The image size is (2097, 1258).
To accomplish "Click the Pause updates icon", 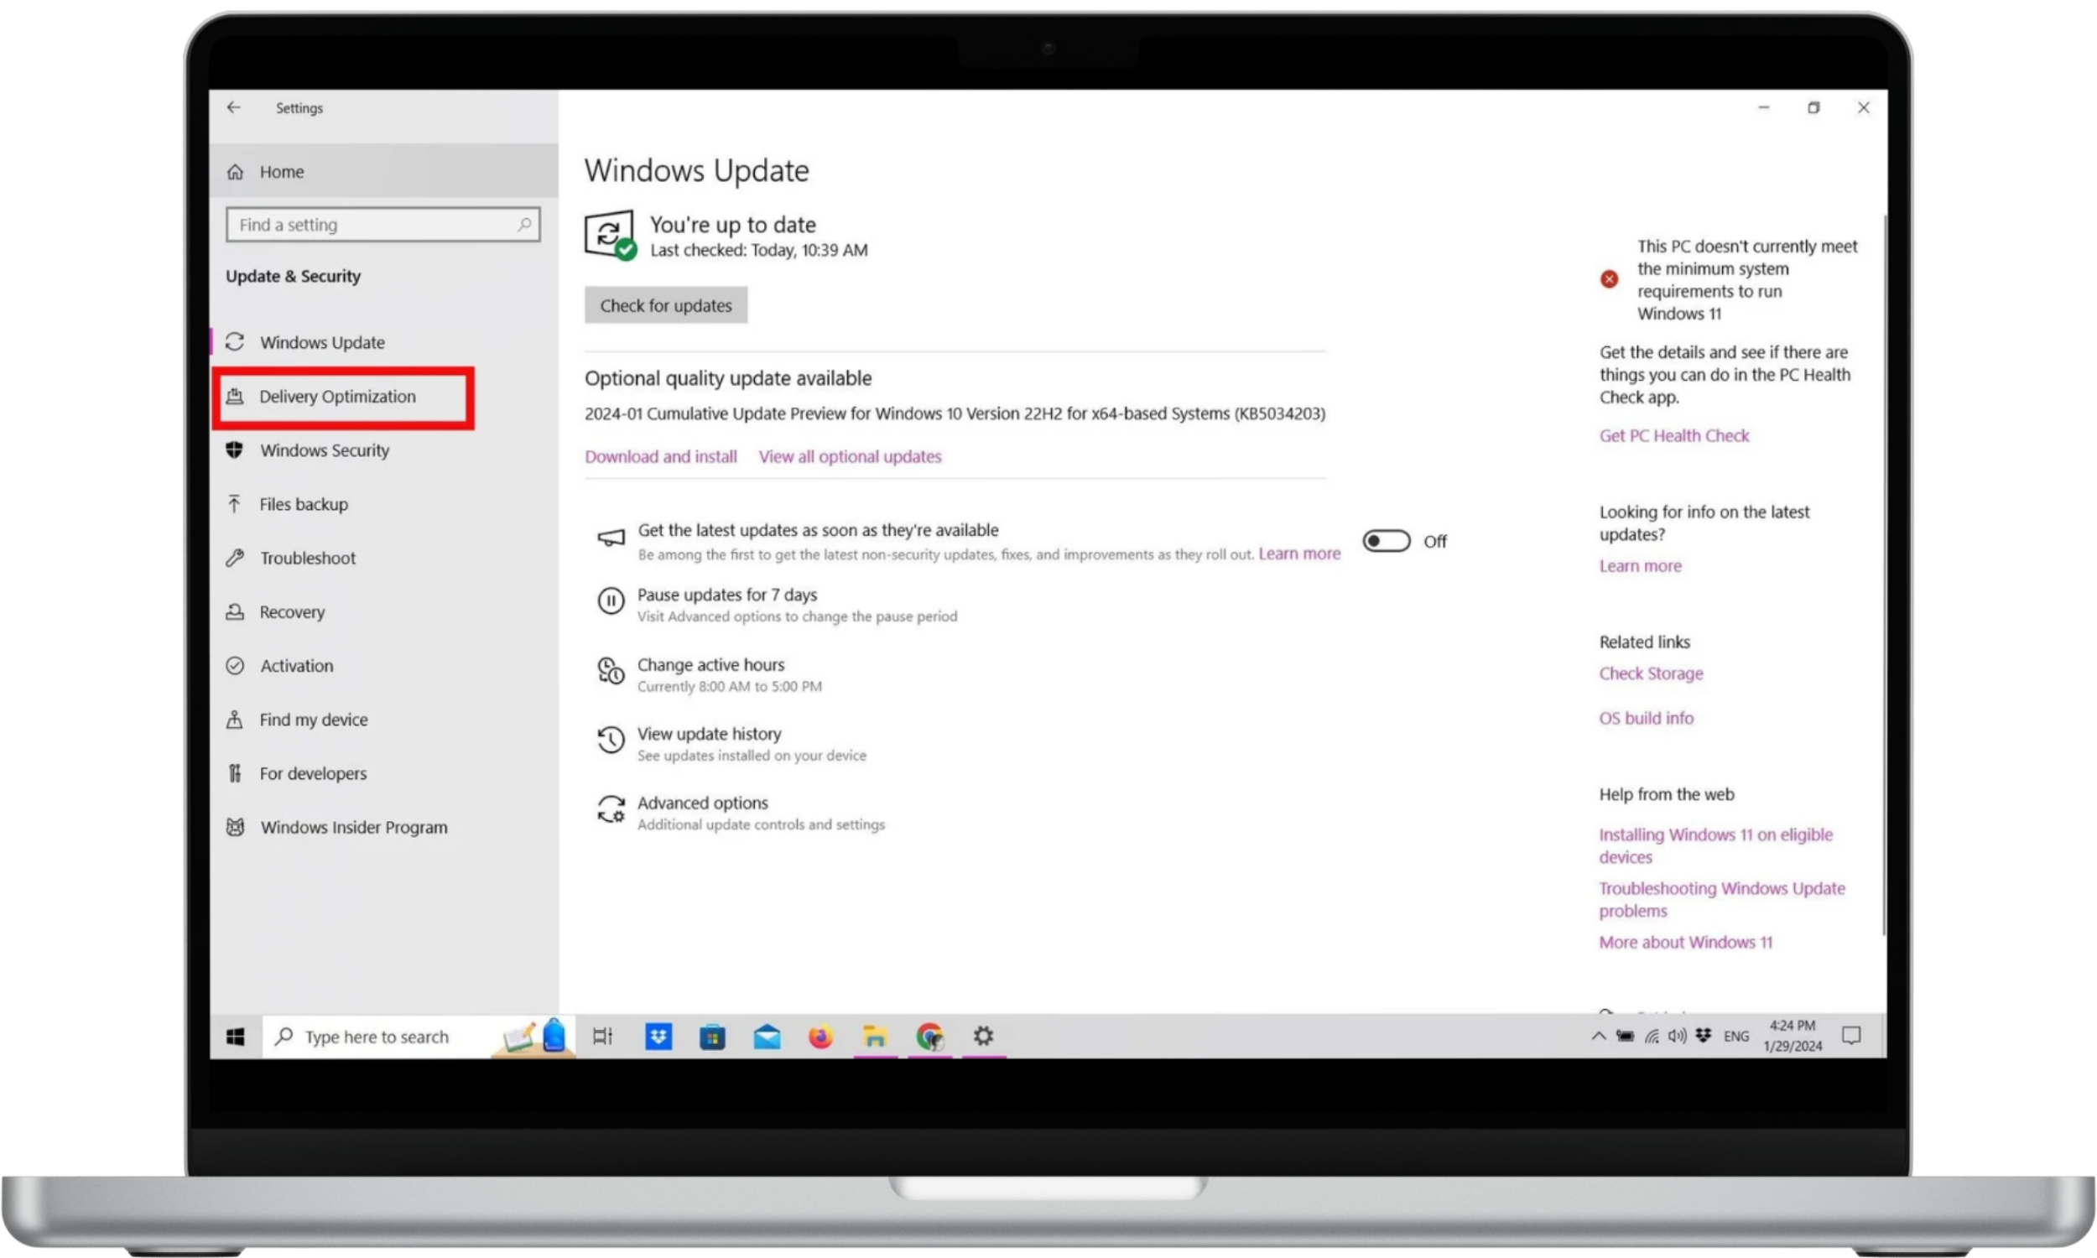I will click(611, 601).
